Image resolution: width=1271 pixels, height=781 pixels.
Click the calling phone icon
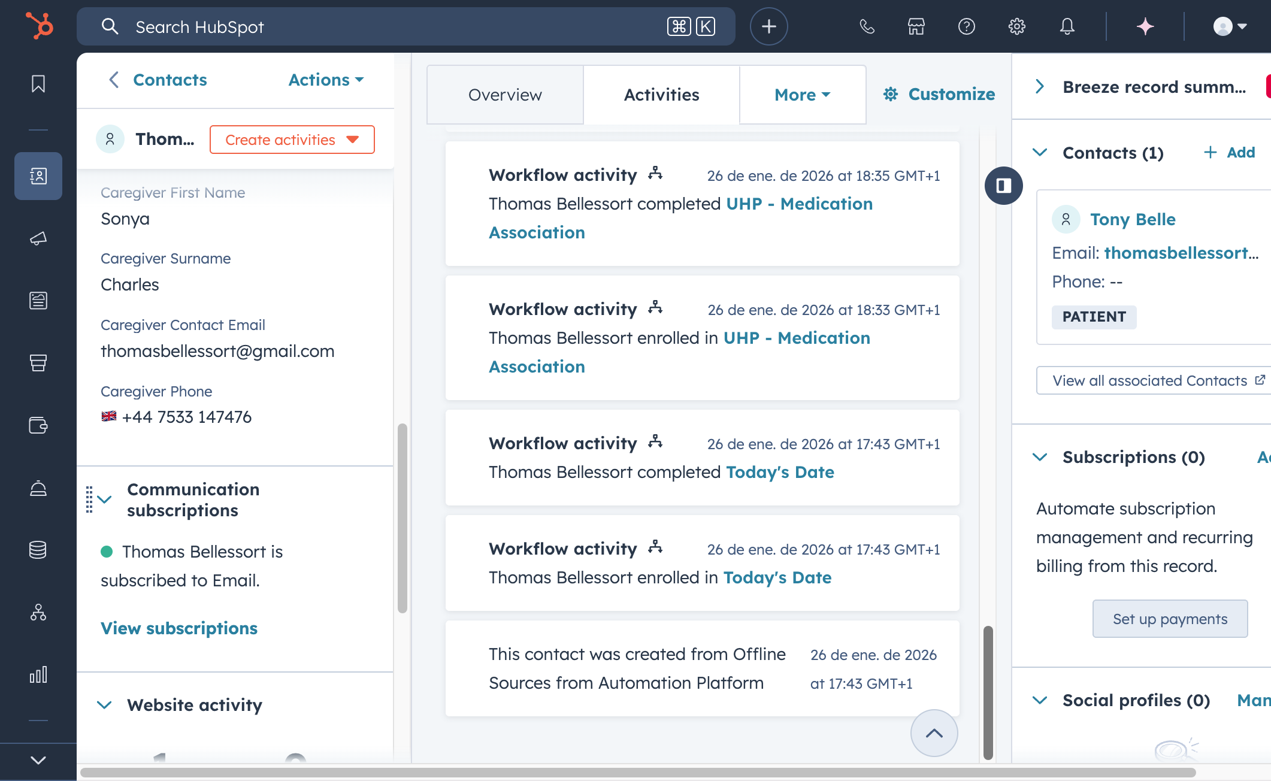tap(867, 26)
